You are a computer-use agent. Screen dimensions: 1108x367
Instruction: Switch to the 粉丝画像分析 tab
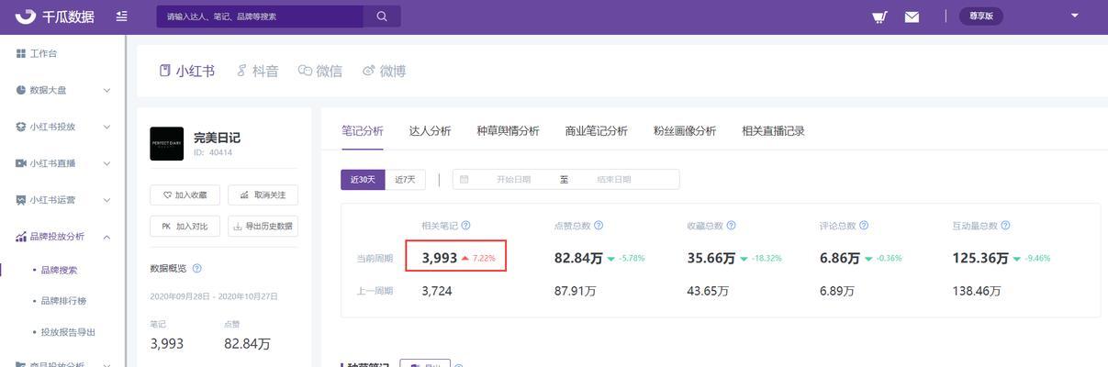point(685,131)
